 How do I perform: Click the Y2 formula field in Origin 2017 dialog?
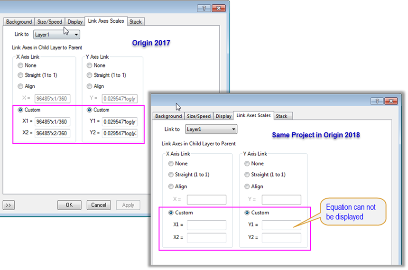[x=120, y=133]
